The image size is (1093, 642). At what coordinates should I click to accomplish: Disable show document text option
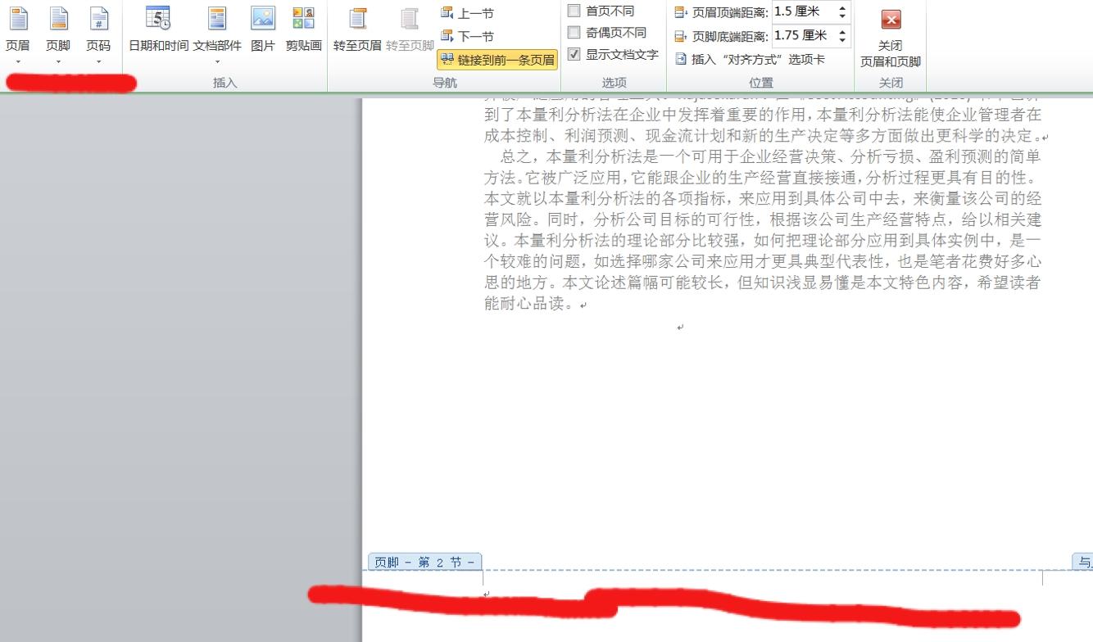click(x=574, y=55)
